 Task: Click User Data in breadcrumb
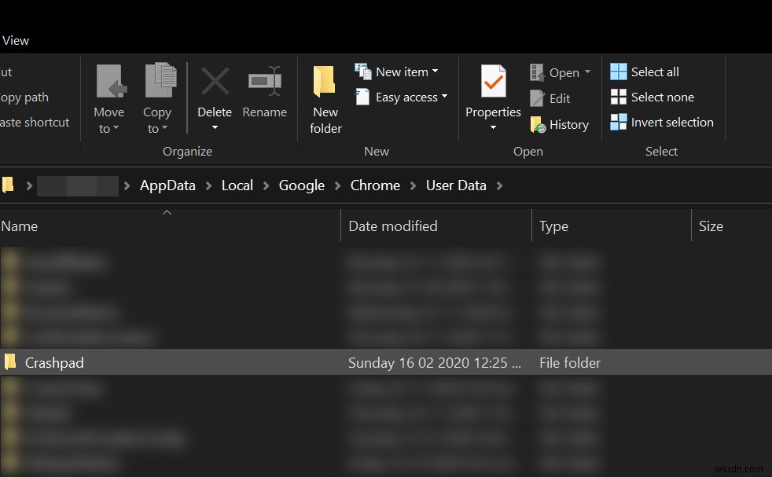(x=456, y=185)
